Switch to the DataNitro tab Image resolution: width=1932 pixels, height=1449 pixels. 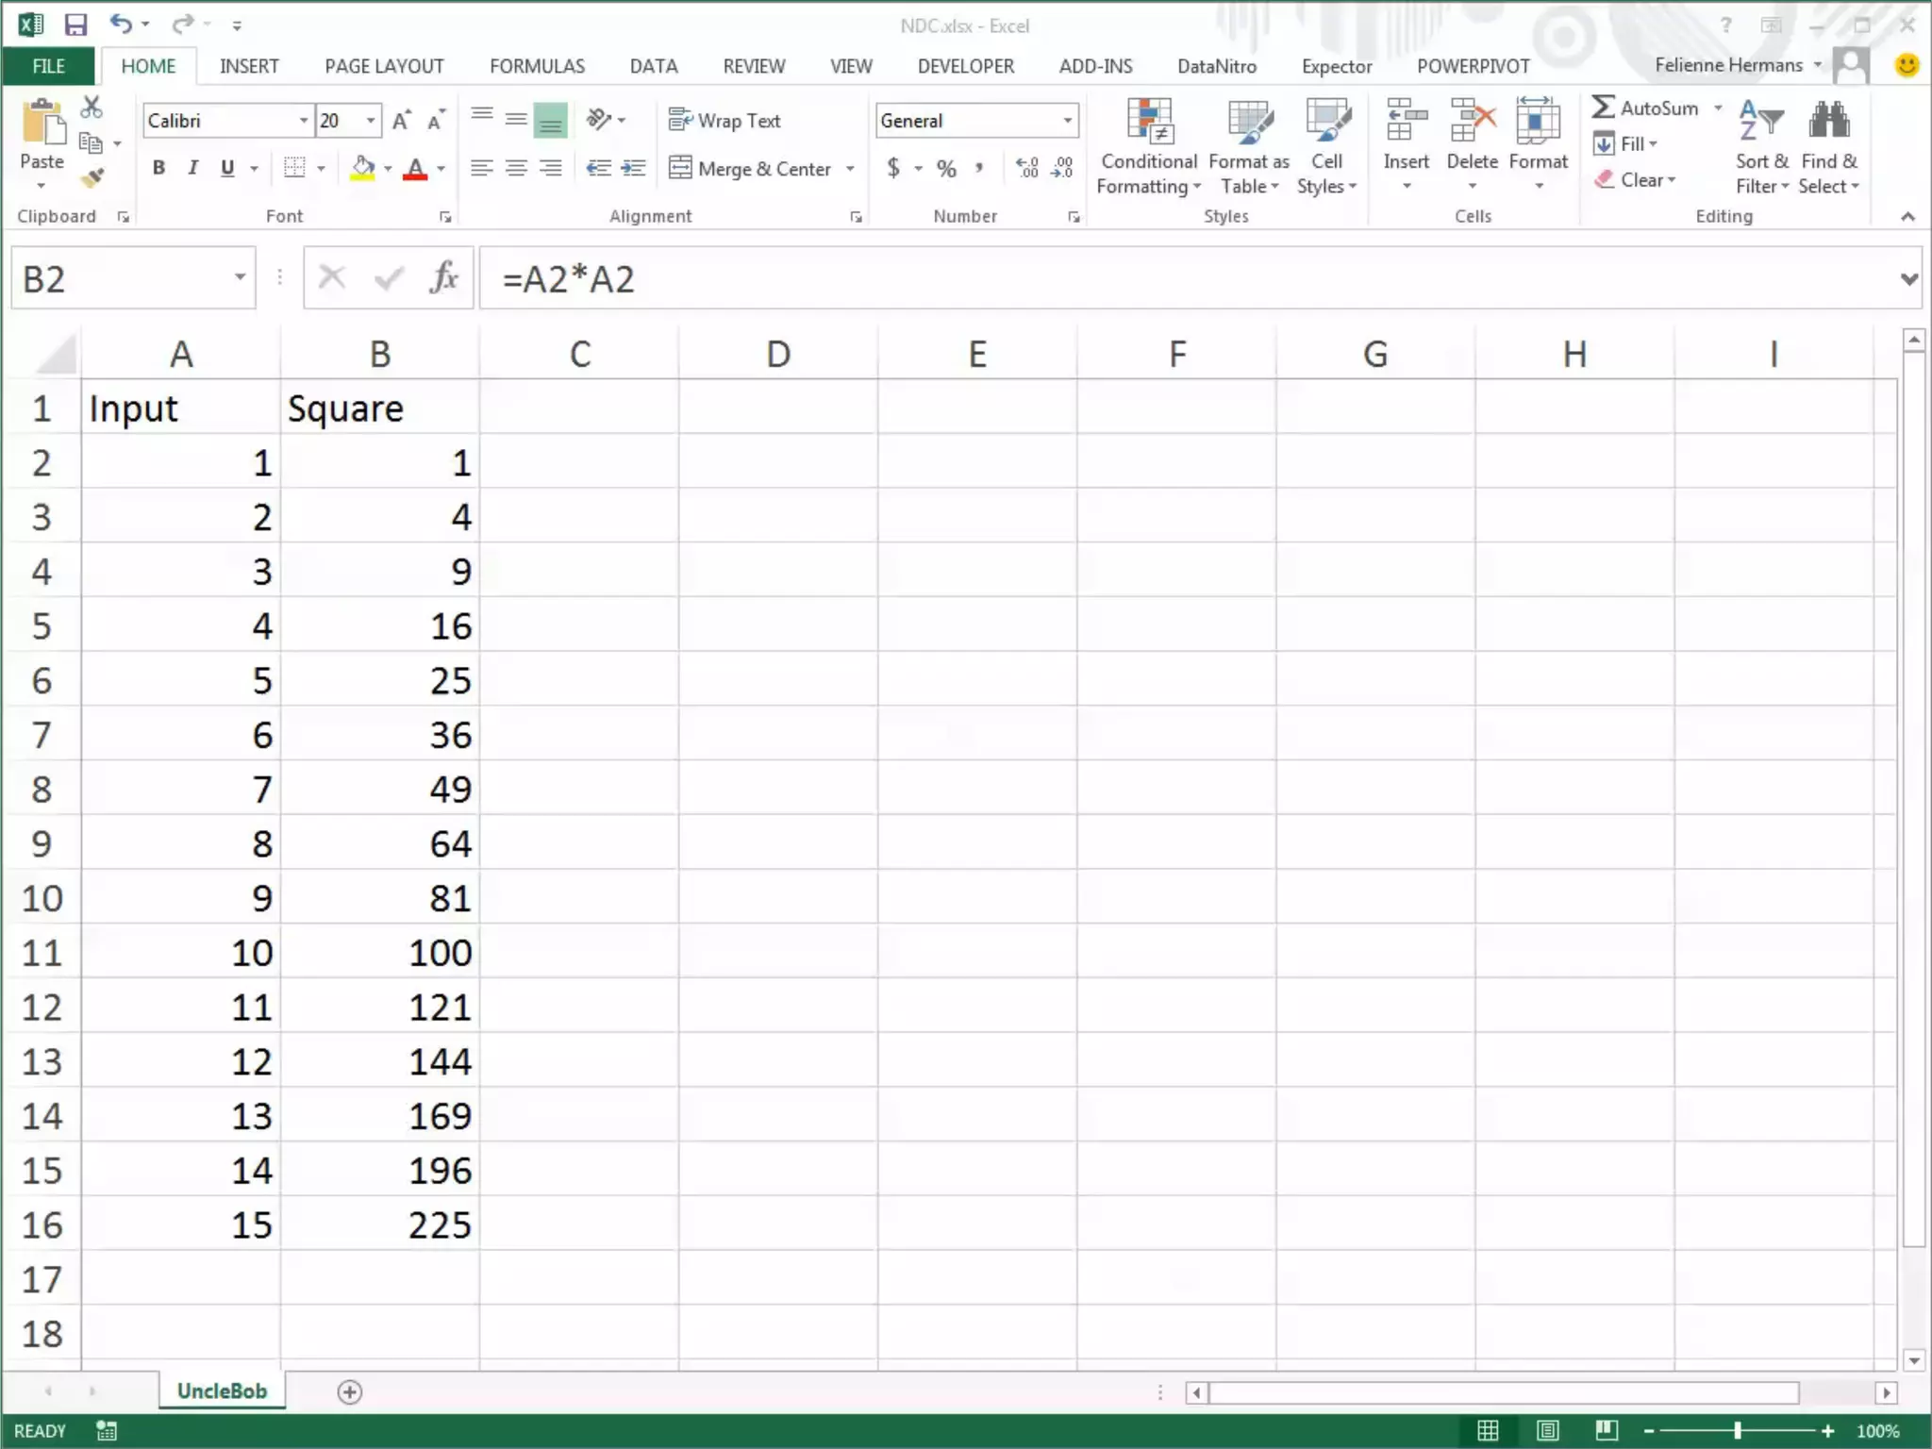click(x=1216, y=66)
